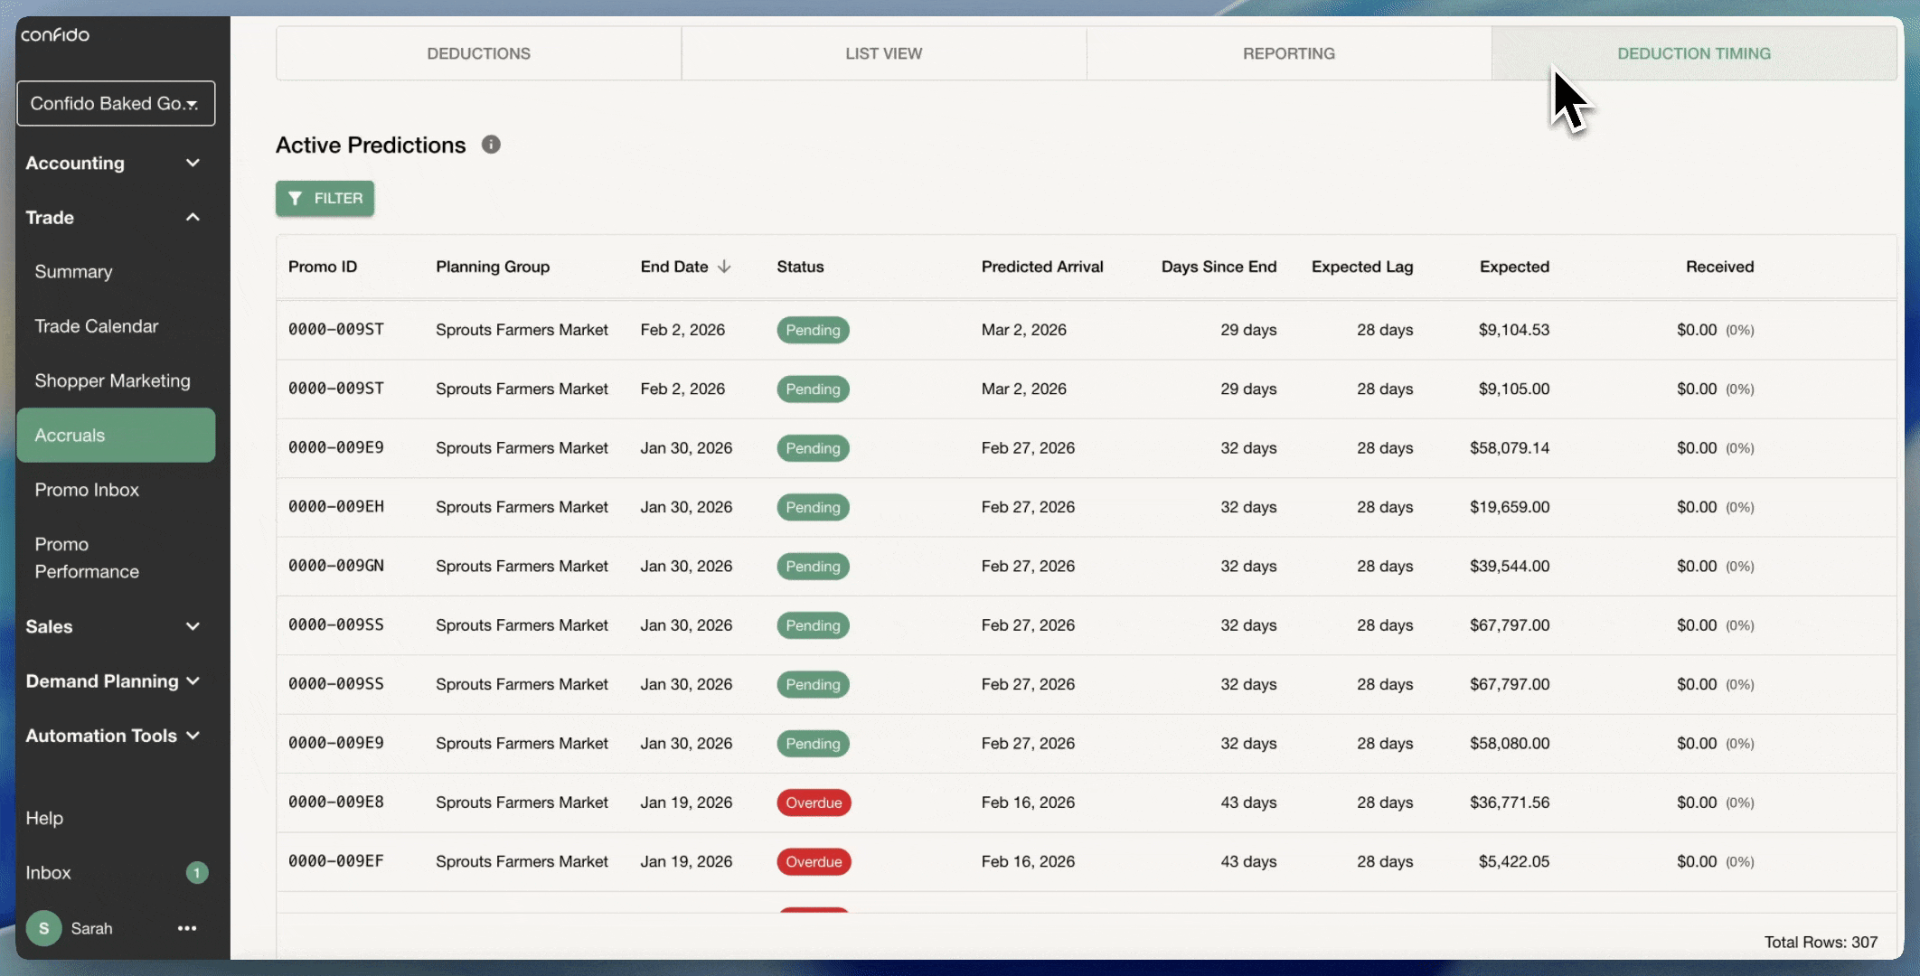
Task: Click the Overdue badge for 0000-009E8
Action: click(813, 802)
